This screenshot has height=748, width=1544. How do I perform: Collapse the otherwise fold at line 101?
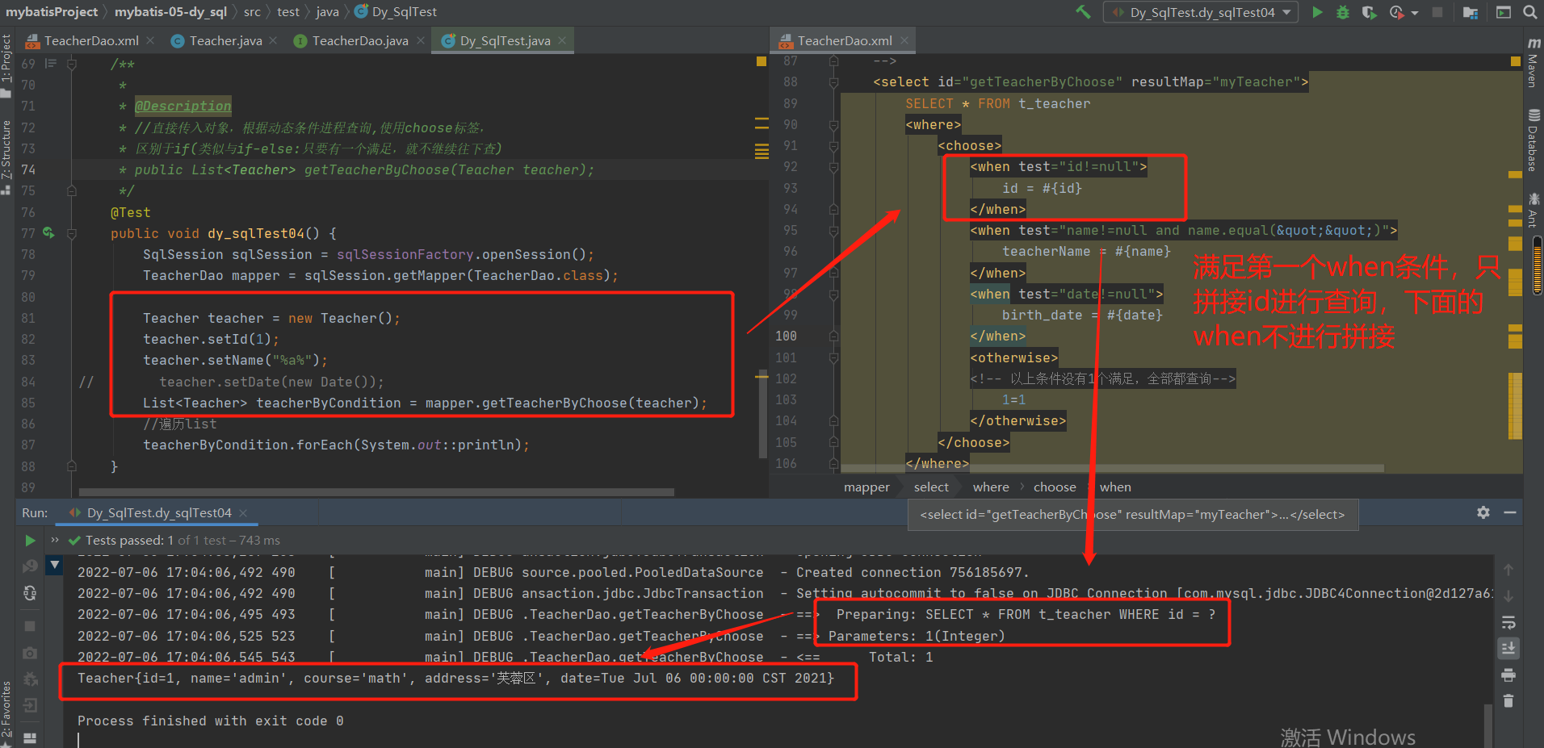(833, 357)
